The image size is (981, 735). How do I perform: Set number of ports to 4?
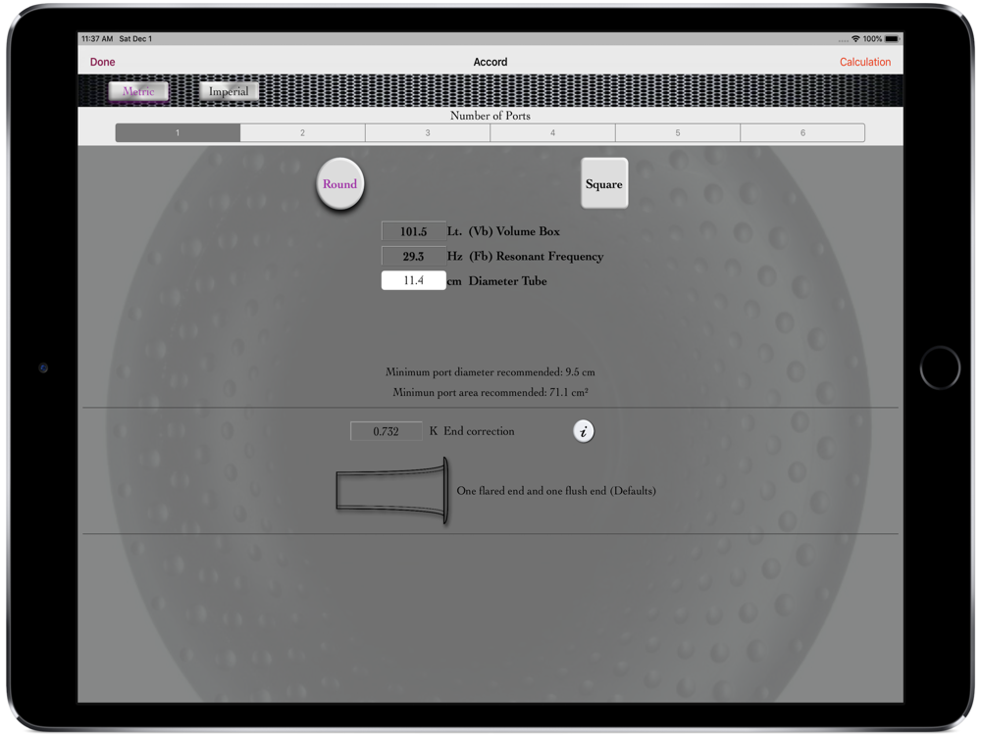click(x=552, y=133)
